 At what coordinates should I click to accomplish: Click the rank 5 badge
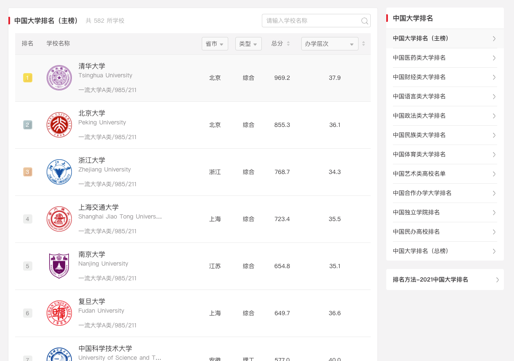27,266
